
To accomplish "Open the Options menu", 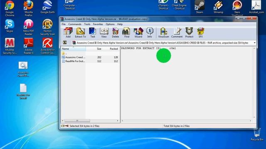I will [110, 24].
